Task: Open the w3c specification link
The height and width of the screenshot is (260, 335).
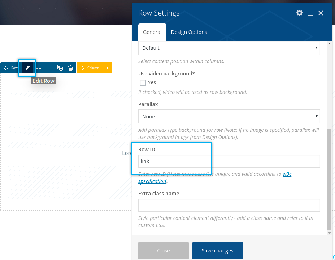Action: coord(287,174)
